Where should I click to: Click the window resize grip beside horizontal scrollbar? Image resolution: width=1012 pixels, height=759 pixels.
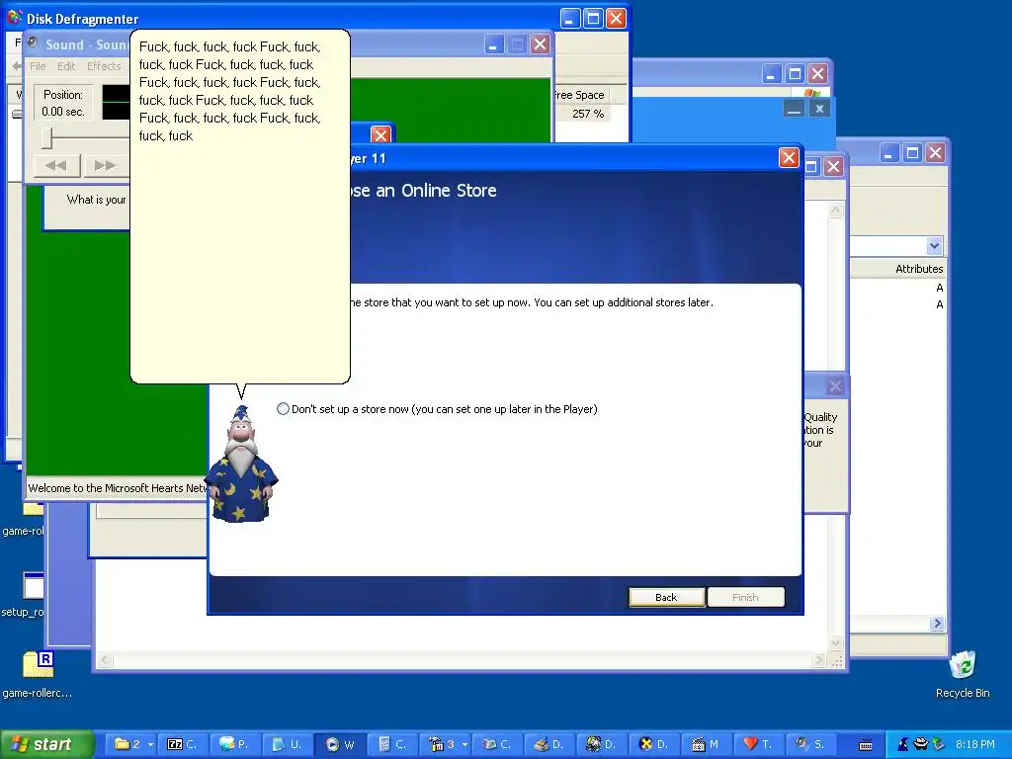[x=836, y=660]
